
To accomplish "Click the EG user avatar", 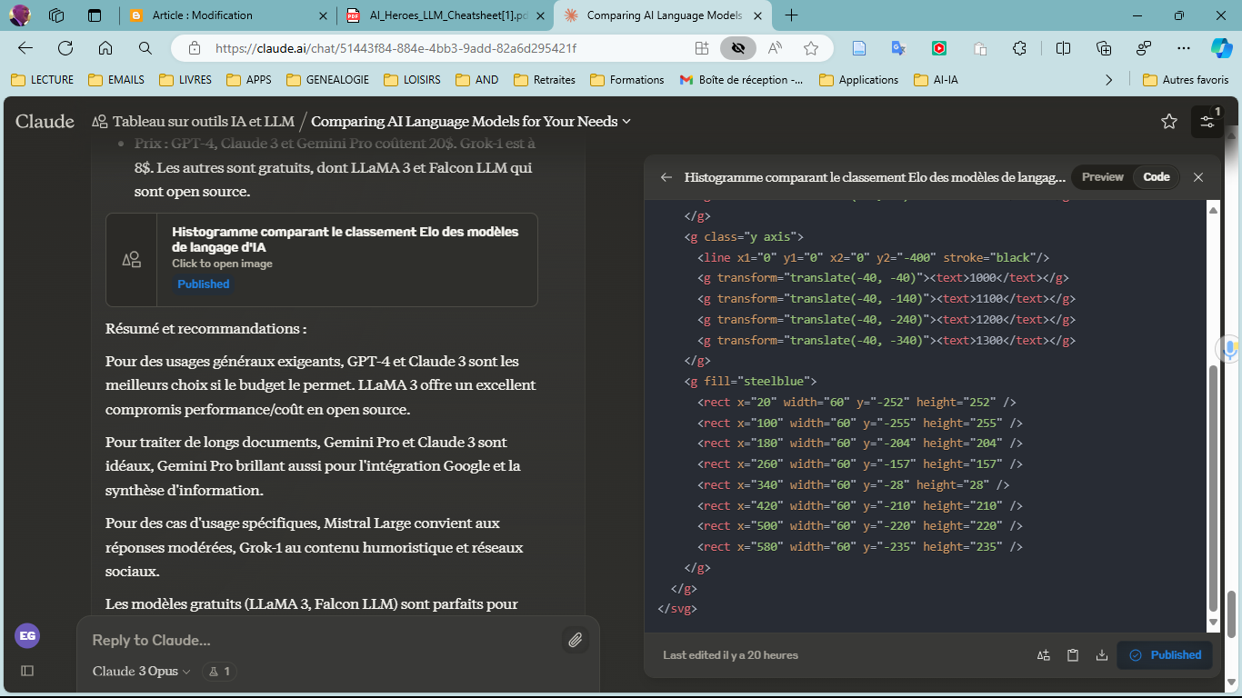I will (27, 635).
